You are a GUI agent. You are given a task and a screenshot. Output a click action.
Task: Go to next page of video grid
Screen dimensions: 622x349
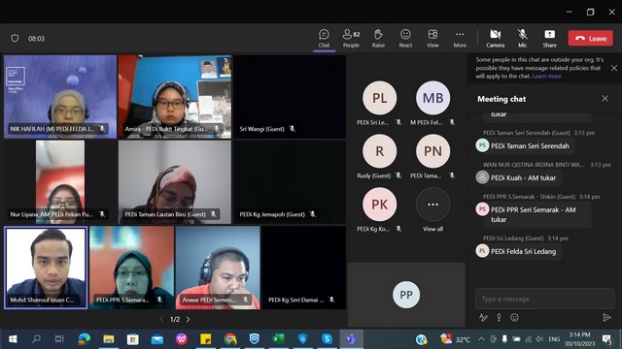(188, 319)
